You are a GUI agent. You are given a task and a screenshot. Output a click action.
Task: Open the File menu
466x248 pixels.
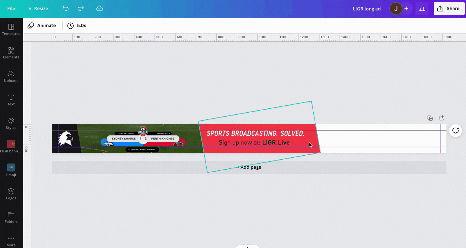coord(11,8)
